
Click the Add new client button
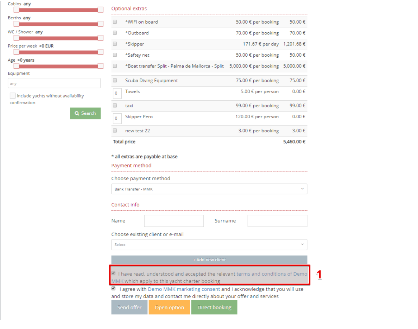tap(209, 260)
